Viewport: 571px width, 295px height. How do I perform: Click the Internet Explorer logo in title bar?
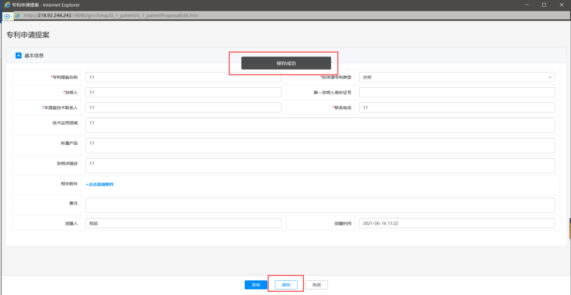click(7, 4)
